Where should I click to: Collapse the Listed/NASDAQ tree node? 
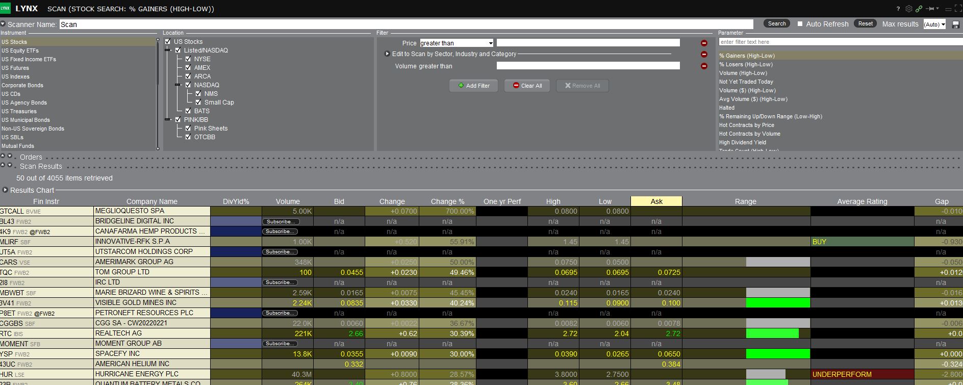[x=167, y=50]
